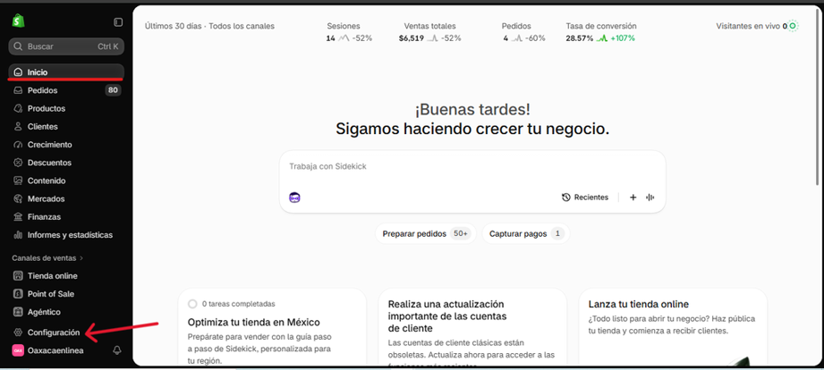
Task: Click the Contenido image icon
Action: 19,181
